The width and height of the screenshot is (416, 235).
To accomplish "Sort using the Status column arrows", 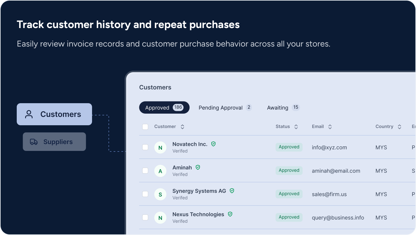I will click(x=296, y=127).
